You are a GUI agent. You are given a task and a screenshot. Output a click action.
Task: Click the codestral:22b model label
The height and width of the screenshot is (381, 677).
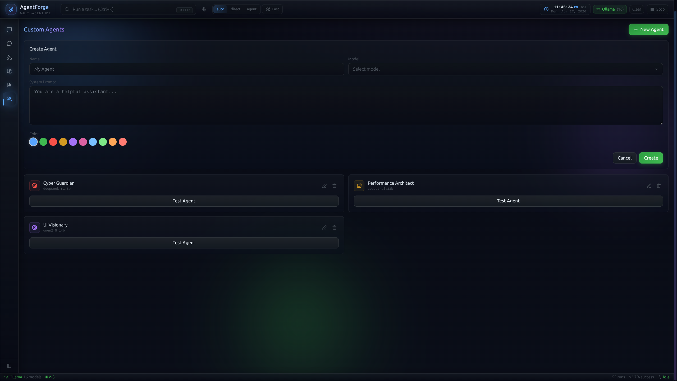click(x=380, y=189)
